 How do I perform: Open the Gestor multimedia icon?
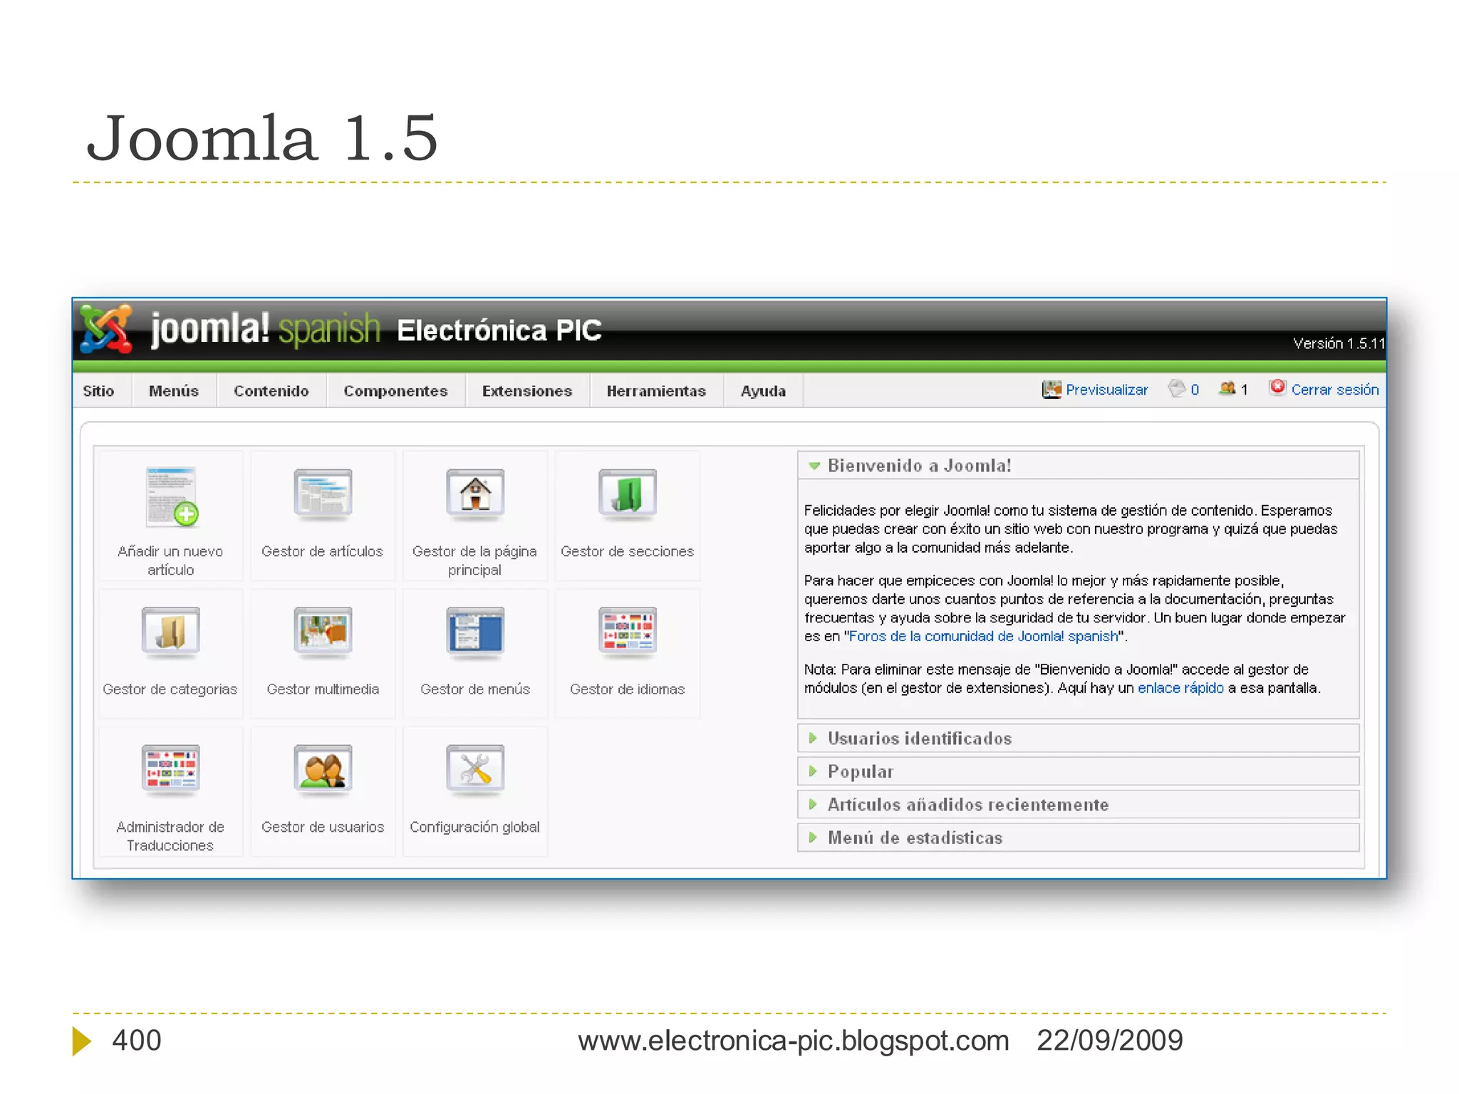pos(323,632)
